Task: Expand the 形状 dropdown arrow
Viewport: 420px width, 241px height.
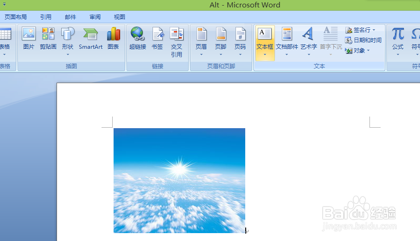Action: 68,55
